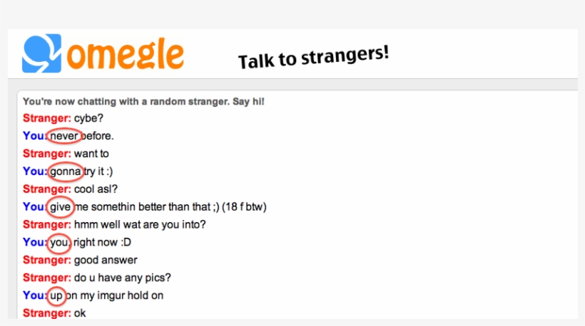The width and height of the screenshot is (585, 326).
Task: Click the Stranger message 'cool asl?'
Action: (x=96, y=189)
